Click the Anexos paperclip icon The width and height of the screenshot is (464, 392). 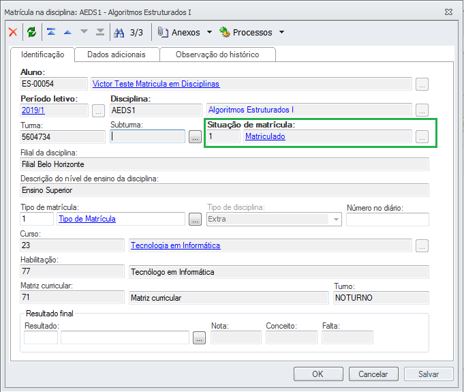tap(163, 32)
